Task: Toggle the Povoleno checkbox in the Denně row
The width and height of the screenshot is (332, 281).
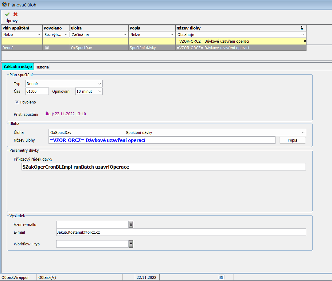Action: point(47,48)
